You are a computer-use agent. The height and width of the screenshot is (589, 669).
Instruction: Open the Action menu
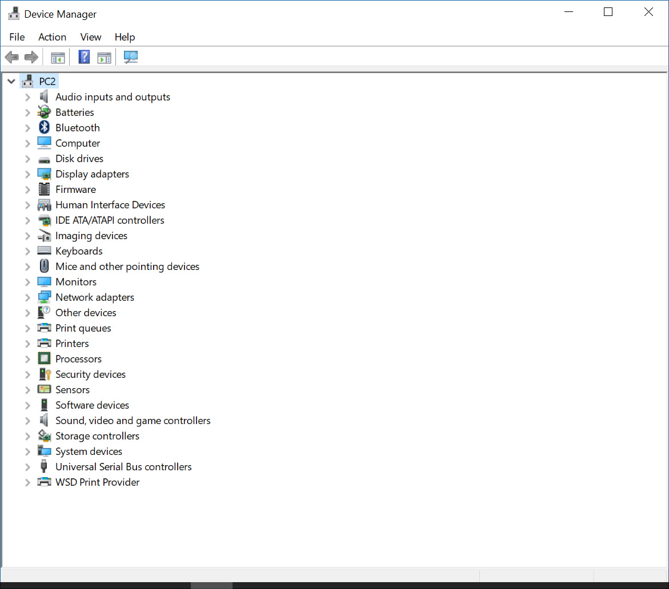click(x=52, y=37)
